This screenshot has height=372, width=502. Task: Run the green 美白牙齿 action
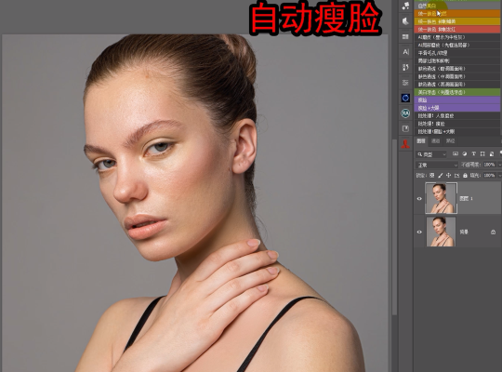tap(456, 92)
